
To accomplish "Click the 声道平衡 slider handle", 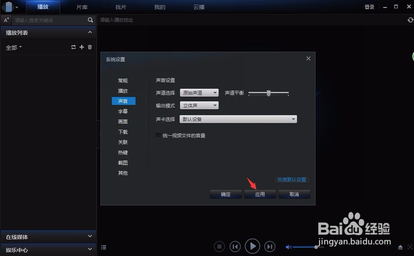I will click(269, 93).
